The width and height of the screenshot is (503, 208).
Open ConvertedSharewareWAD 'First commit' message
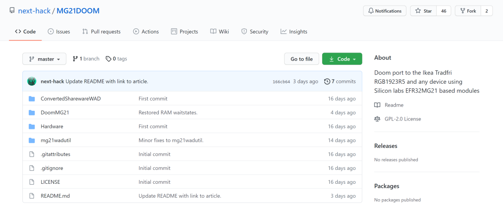point(153,99)
